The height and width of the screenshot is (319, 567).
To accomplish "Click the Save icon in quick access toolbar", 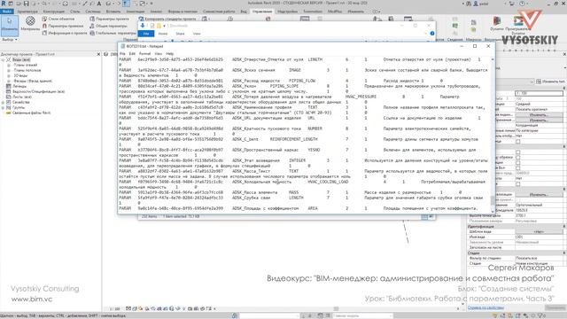I will coord(26,4).
